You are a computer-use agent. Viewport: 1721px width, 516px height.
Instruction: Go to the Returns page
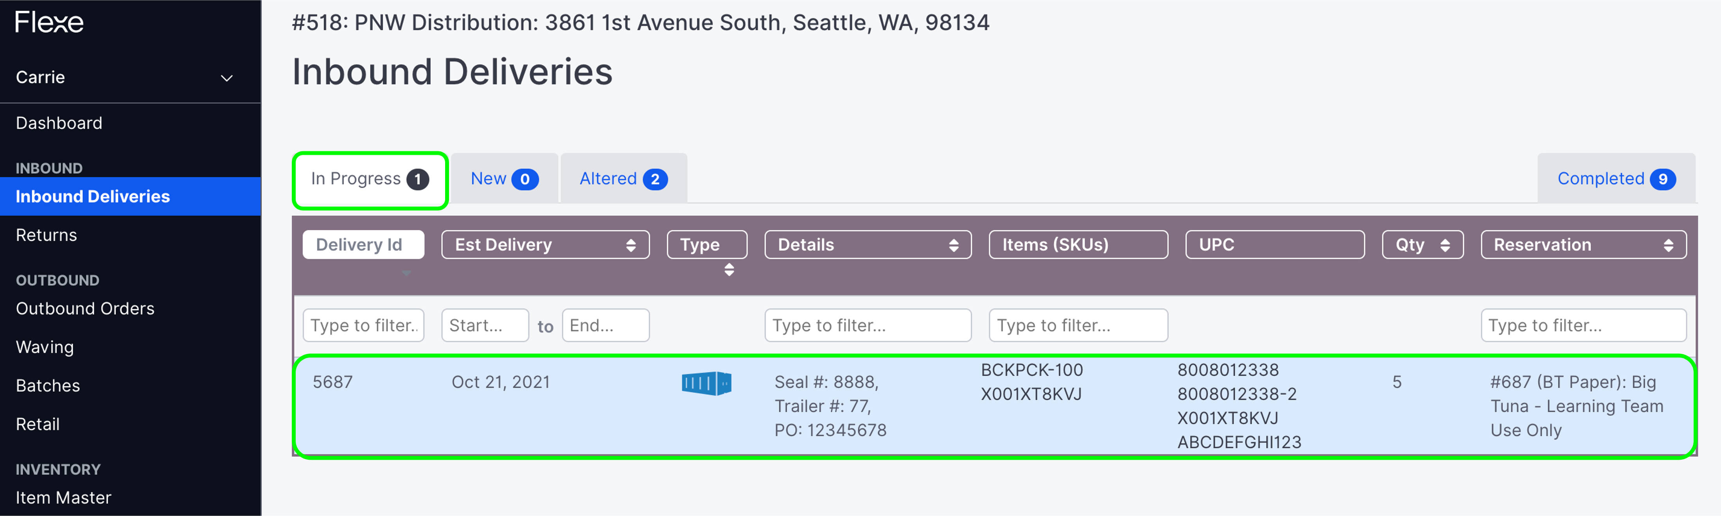[46, 235]
